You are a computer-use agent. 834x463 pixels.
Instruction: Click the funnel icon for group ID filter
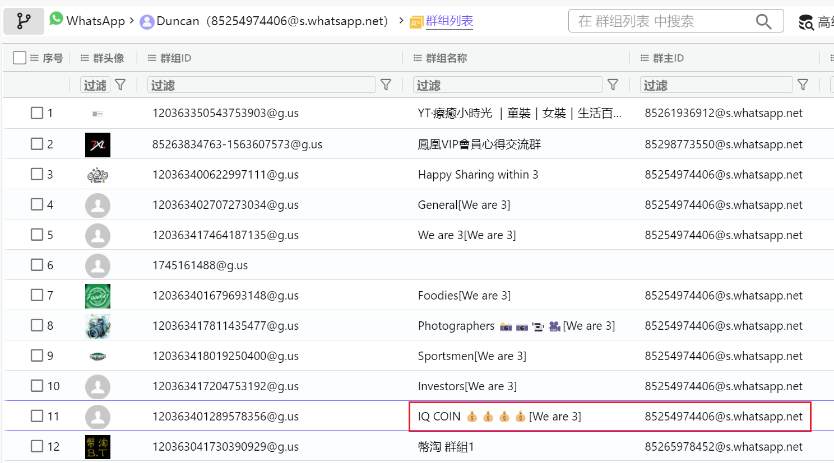click(x=386, y=85)
